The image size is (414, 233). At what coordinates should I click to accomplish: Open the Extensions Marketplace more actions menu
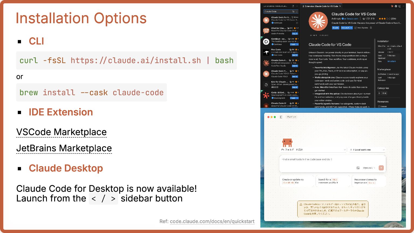(x=297, y=6)
